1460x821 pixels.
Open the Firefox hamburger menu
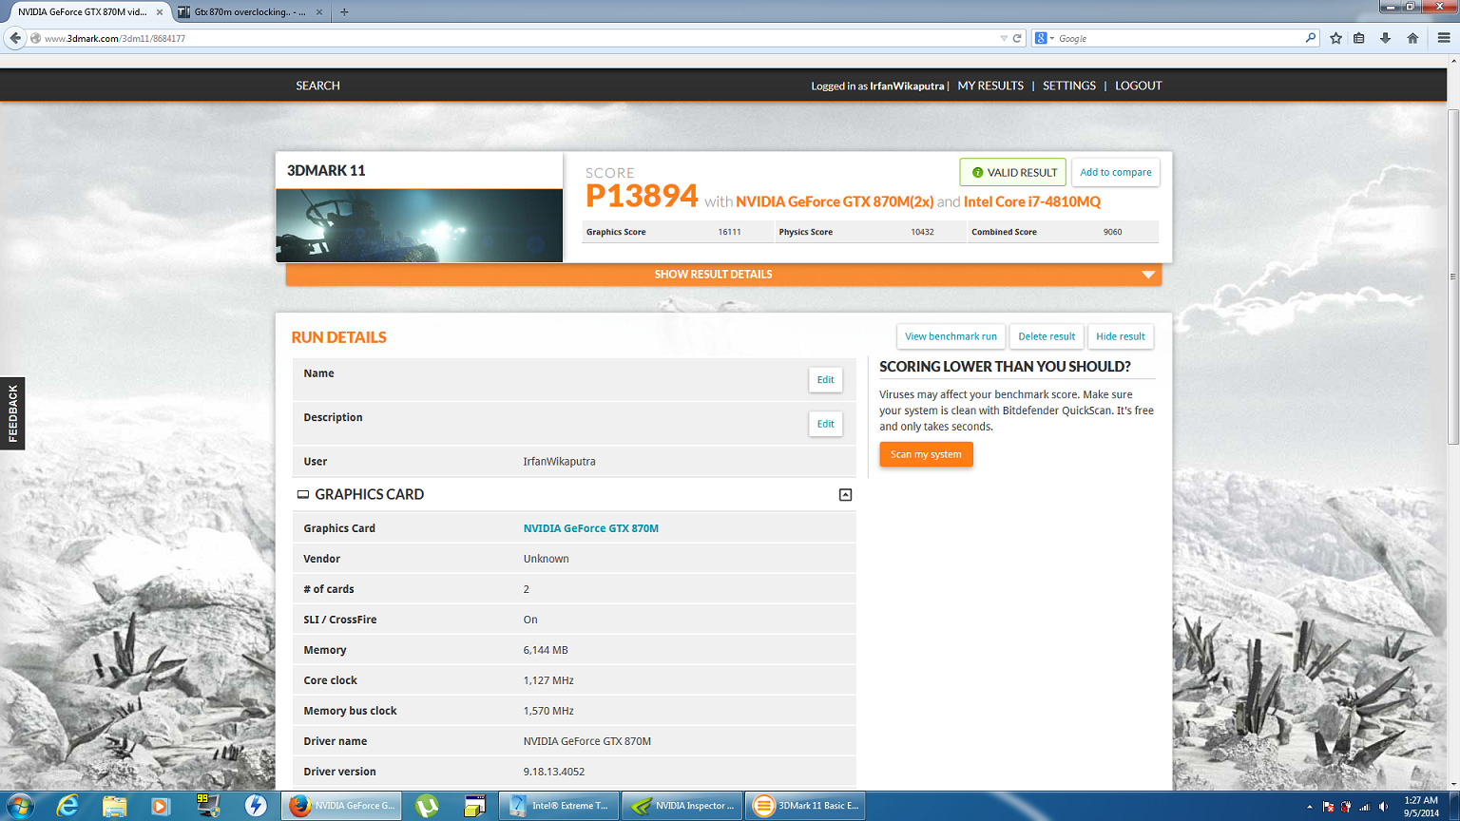coord(1444,38)
